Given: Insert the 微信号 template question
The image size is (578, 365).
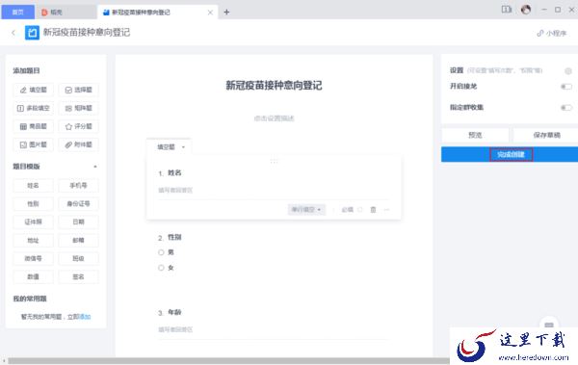Looking at the screenshot, I should (x=33, y=258).
